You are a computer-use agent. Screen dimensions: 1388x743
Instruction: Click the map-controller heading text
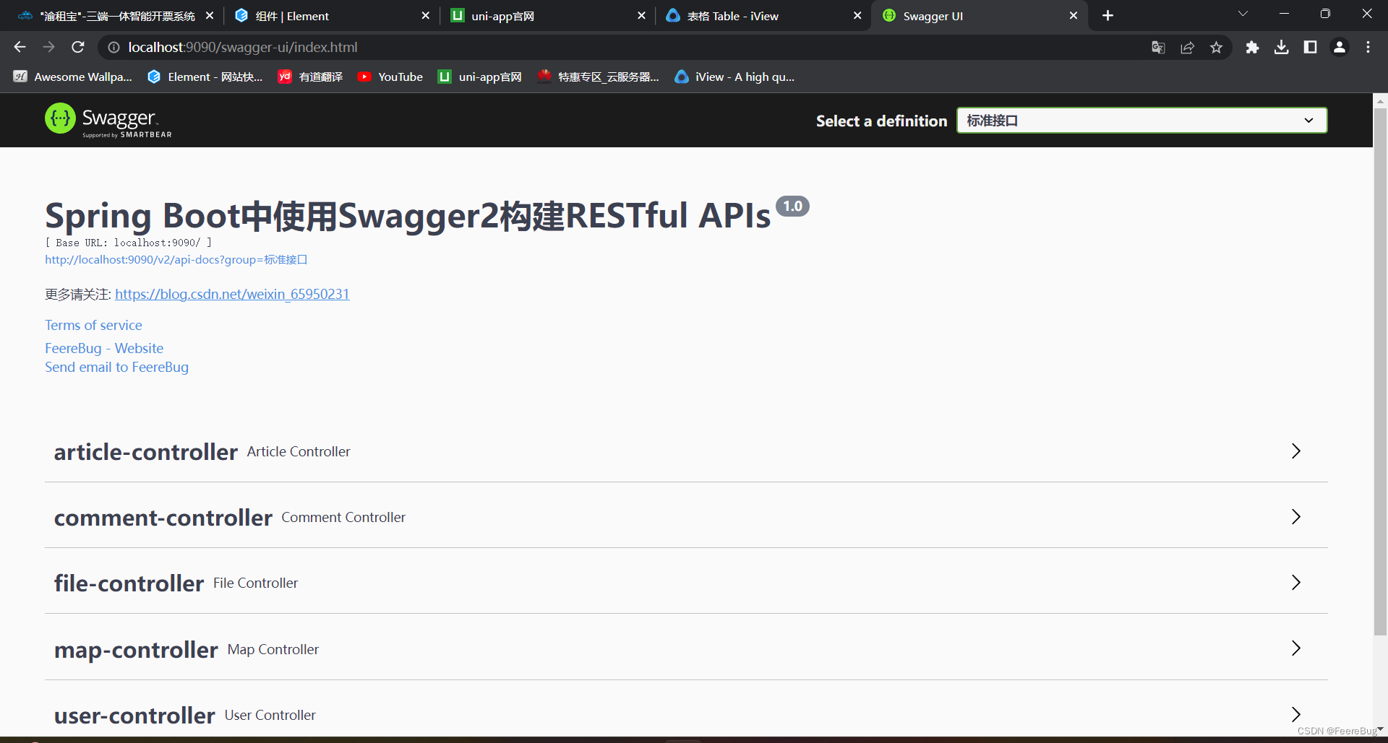(x=136, y=650)
